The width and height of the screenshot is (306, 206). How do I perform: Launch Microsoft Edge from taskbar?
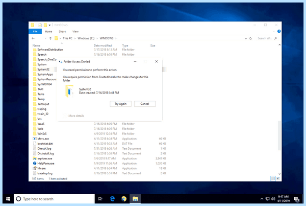[112, 199]
